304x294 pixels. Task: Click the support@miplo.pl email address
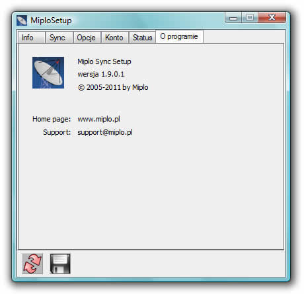point(105,132)
